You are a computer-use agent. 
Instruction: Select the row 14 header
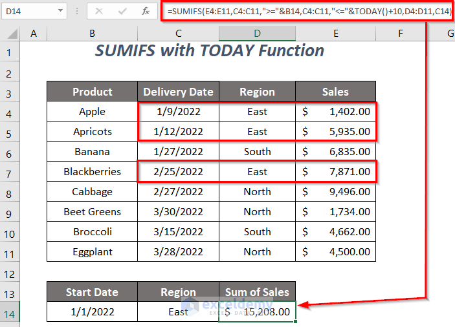coord(11,311)
